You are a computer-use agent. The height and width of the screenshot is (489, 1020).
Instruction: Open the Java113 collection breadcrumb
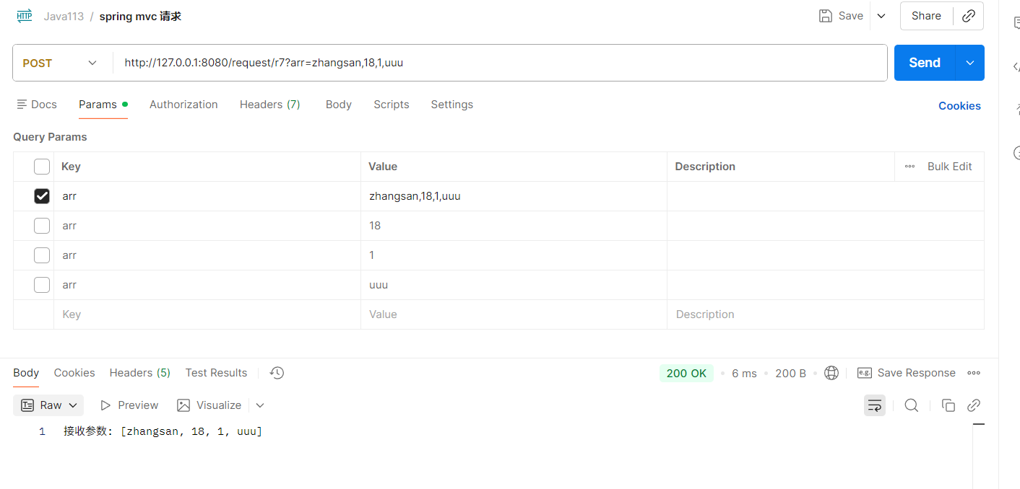tap(64, 16)
